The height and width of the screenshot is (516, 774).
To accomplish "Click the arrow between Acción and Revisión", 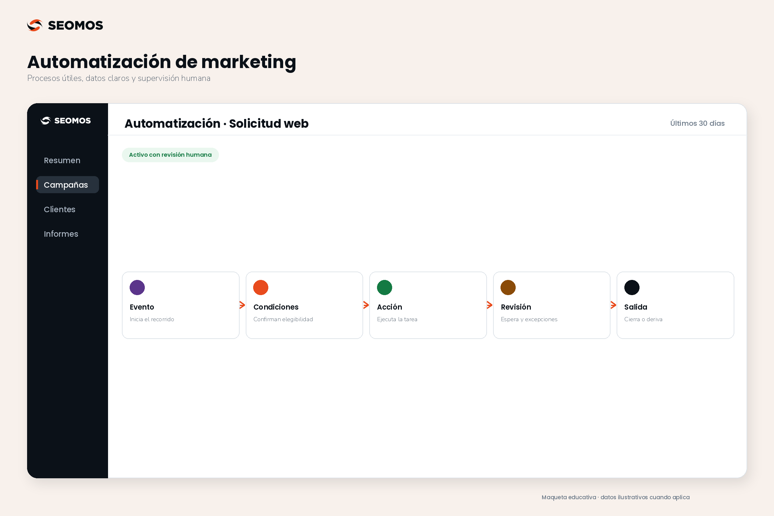I will pyautogui.click(x=490, y=305).
